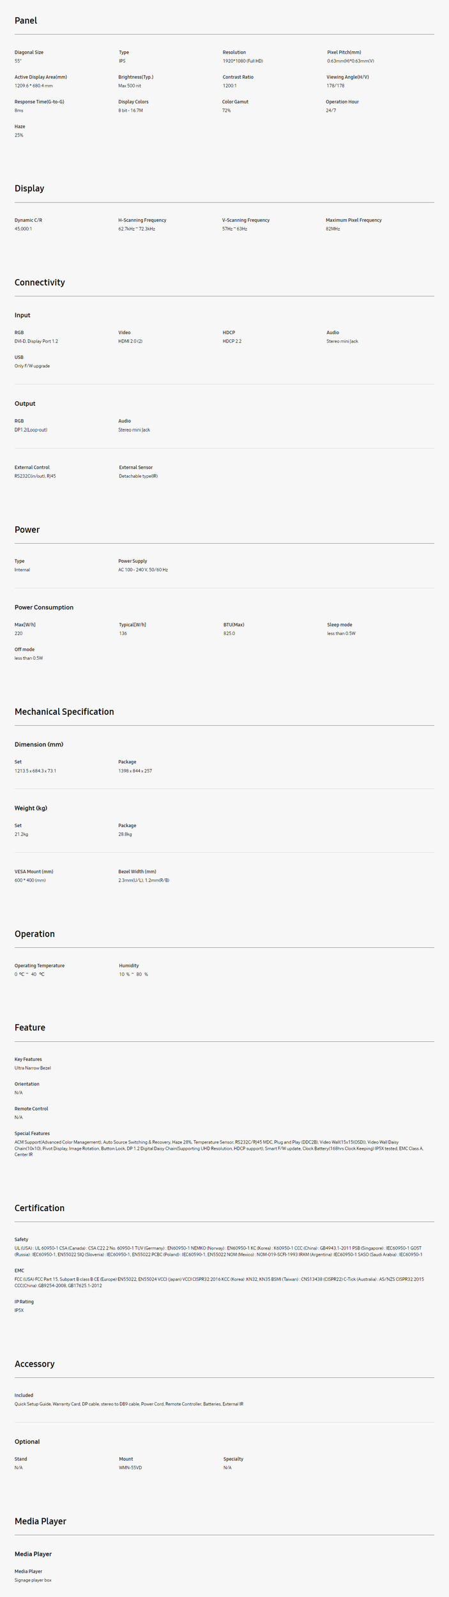
Task: Click the Mount WMN-55VD optional accessory
Action: tap(130, 1467)
